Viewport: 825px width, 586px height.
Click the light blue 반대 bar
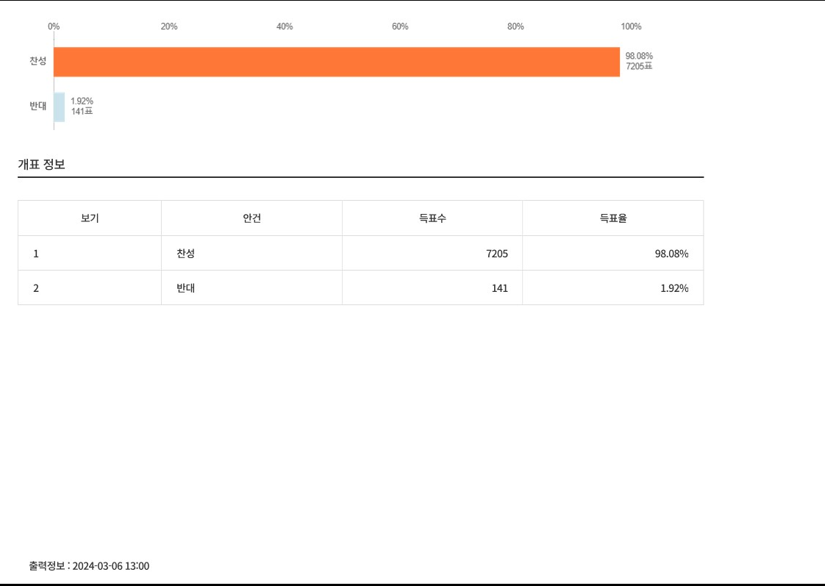click(59, 107)
